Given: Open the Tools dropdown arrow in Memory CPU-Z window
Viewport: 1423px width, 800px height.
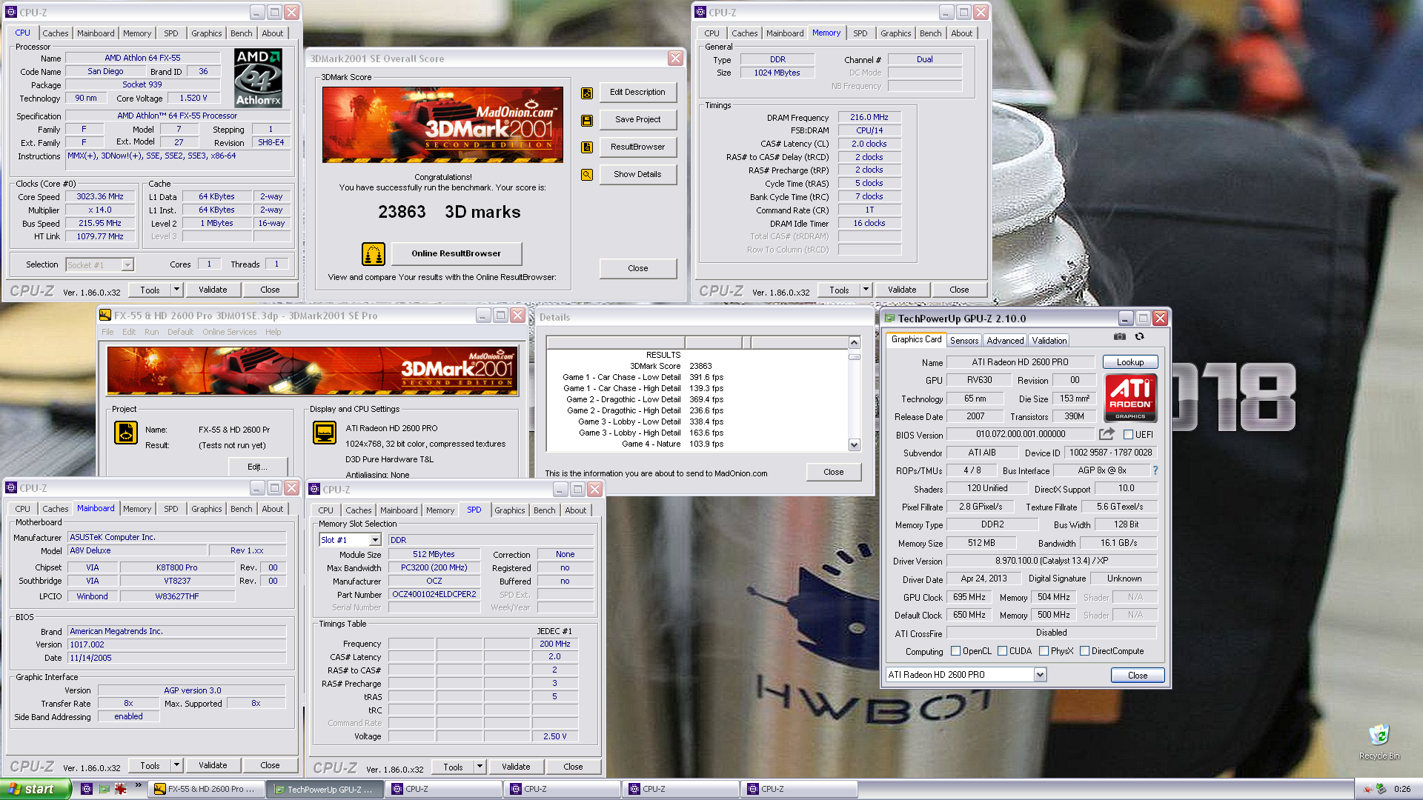Looking at the screenshot, I should (866, 290).
